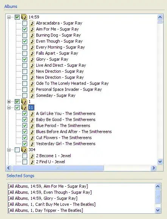167x219 pixels.
Task: Toggle the album 1 checkbox
Action: (17, 101)
